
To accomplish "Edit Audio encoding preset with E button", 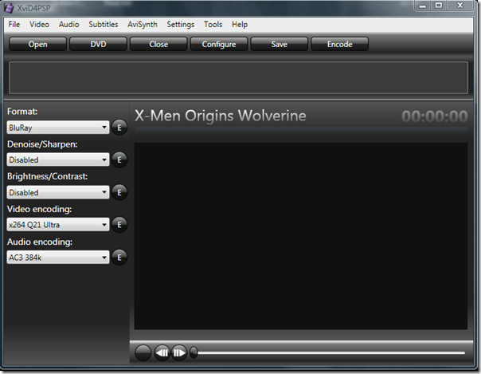I will coord(119,258).
